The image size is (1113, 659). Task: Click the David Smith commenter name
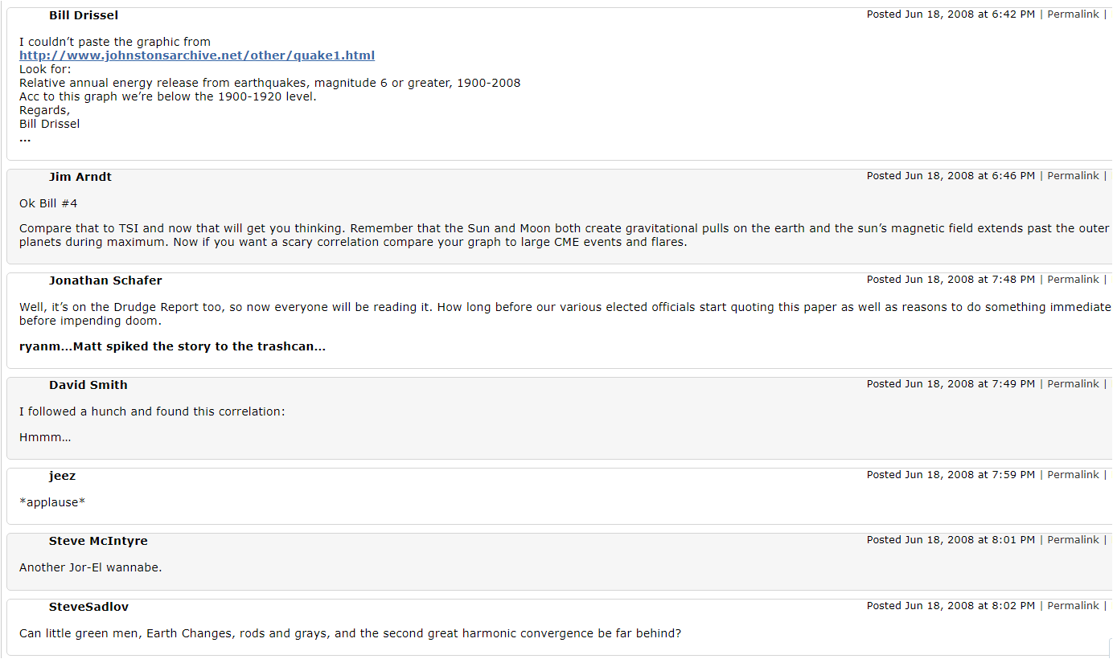[x=88, y=385]
